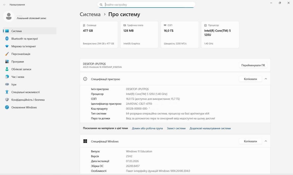Restore down the Settings window
Image resolution: width=293 pixels, height=175 pixels.
(280, 3)
